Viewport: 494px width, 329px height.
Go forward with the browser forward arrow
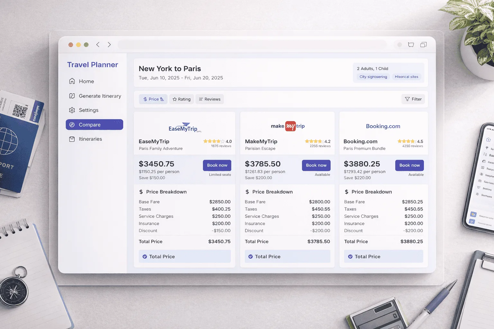(109, 45)
